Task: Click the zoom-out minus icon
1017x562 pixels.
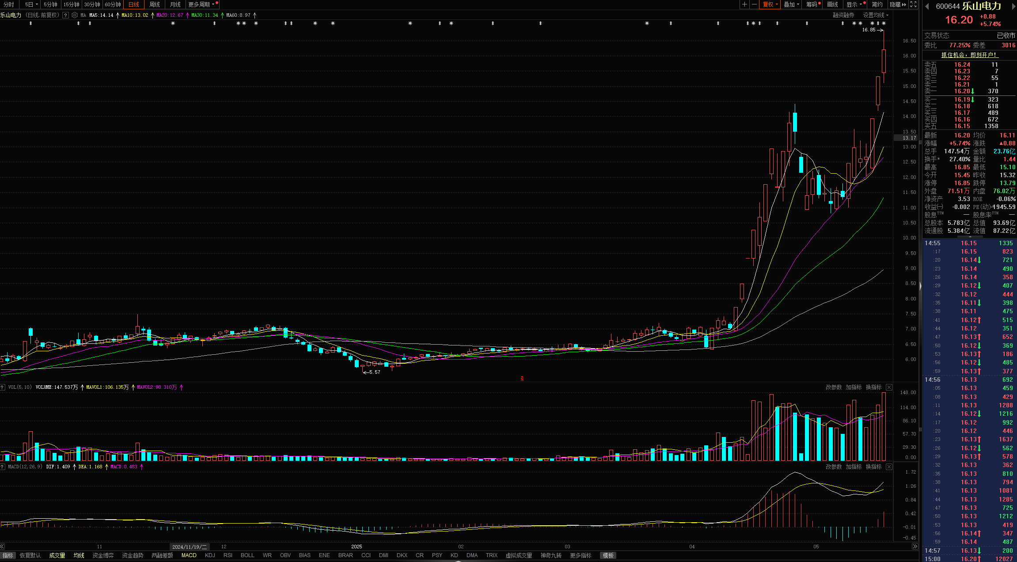Action: tap(754, 4)
